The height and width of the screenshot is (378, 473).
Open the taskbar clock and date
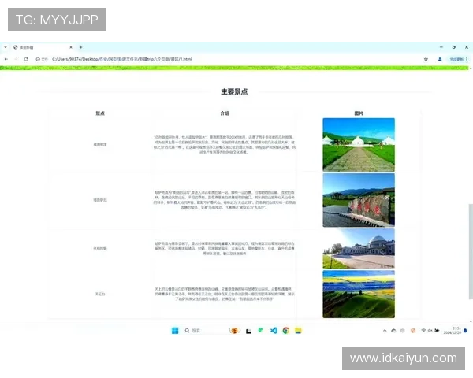point(453,331)
